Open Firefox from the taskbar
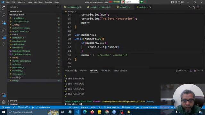The width and height of the screenshot is (205, 115). pyautogui.click(x=92, y=112)
